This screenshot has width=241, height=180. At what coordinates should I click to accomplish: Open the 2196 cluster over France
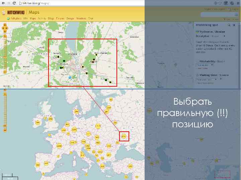coord(59,146)
